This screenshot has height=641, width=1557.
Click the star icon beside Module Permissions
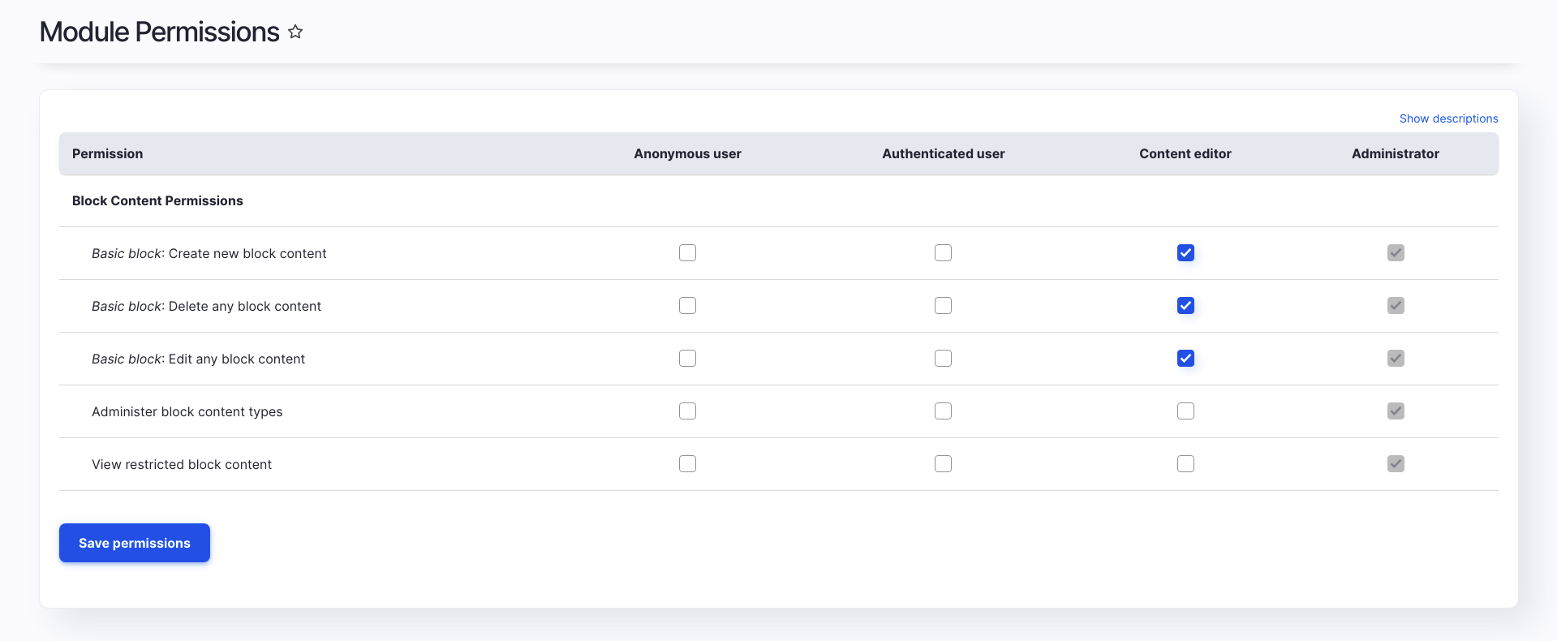[295, 32]
